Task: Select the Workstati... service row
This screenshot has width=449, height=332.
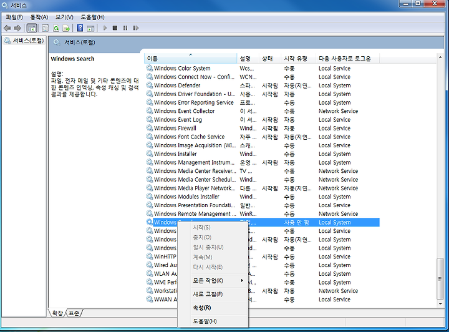Action: coord(262,291)
